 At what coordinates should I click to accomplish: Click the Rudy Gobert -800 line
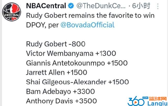[56, 44]
